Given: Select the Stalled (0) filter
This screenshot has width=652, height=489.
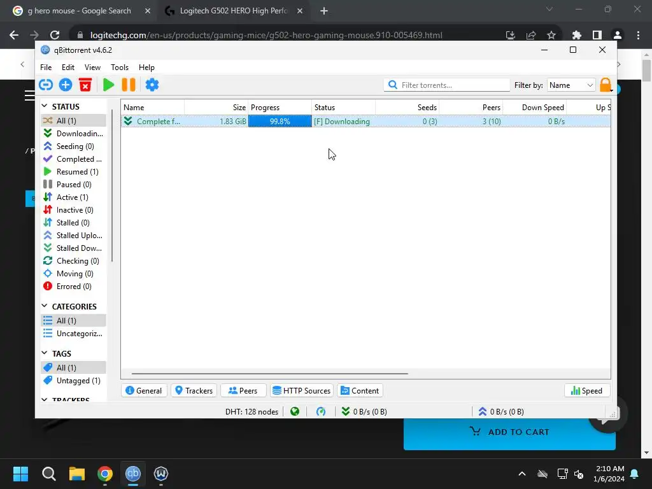Looking at the screenshot, I should tap(73, 223).
